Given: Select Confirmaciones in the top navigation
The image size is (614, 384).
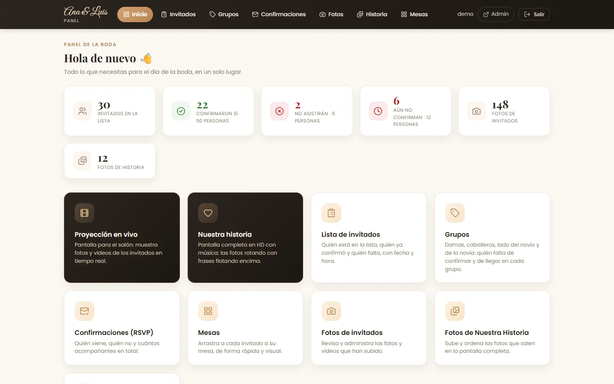Looking at the screenshot, I should pos(279,15).
